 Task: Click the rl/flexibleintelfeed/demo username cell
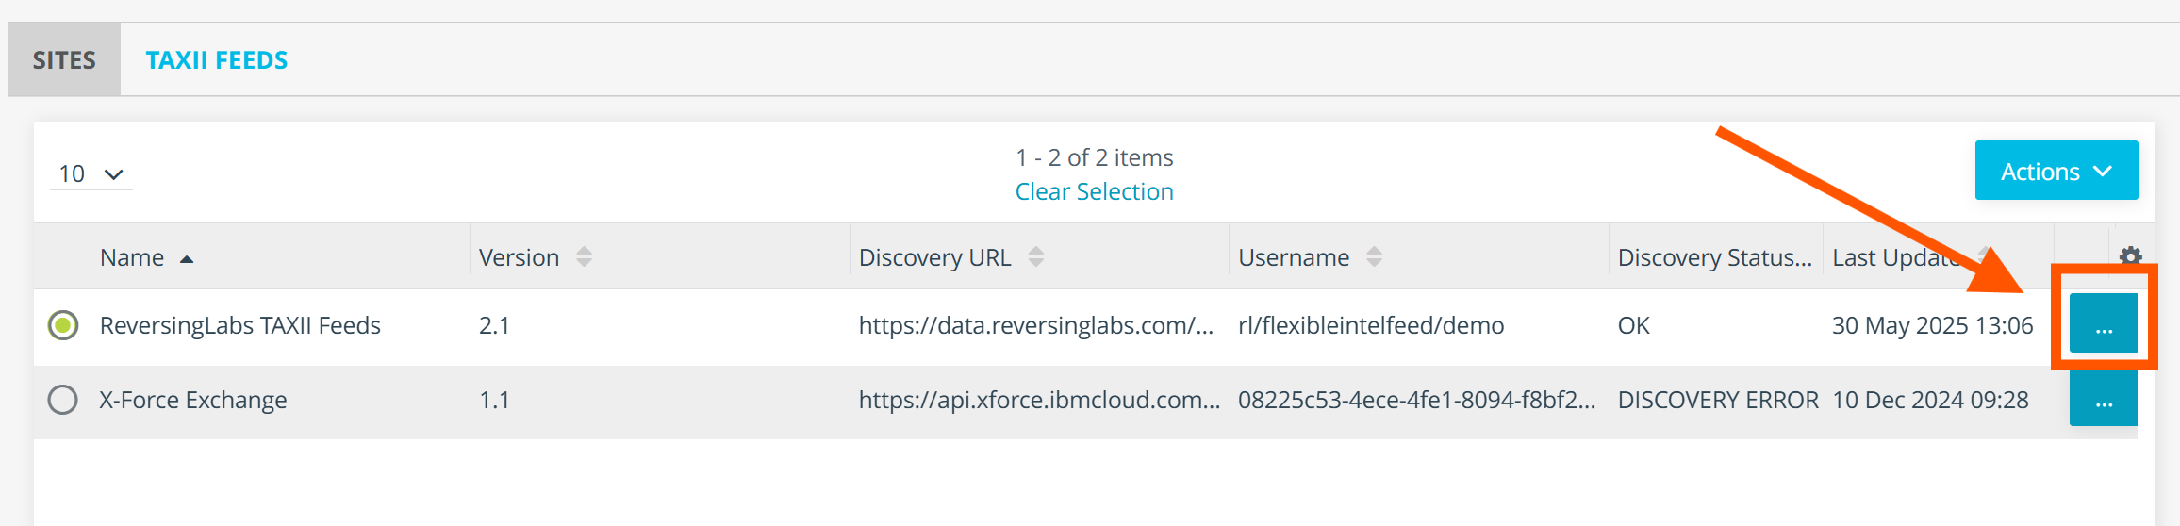pos(1371,325)
